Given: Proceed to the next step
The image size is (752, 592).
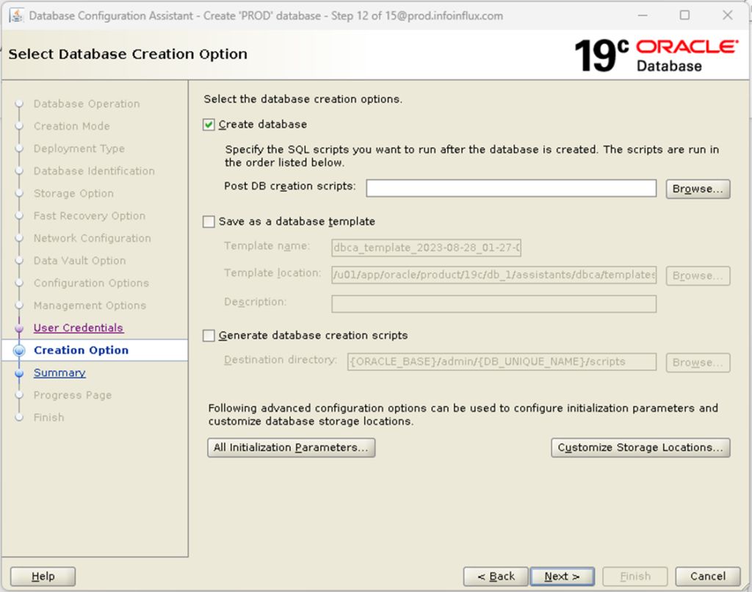Looking at the screenshot, I should (562, 576).
